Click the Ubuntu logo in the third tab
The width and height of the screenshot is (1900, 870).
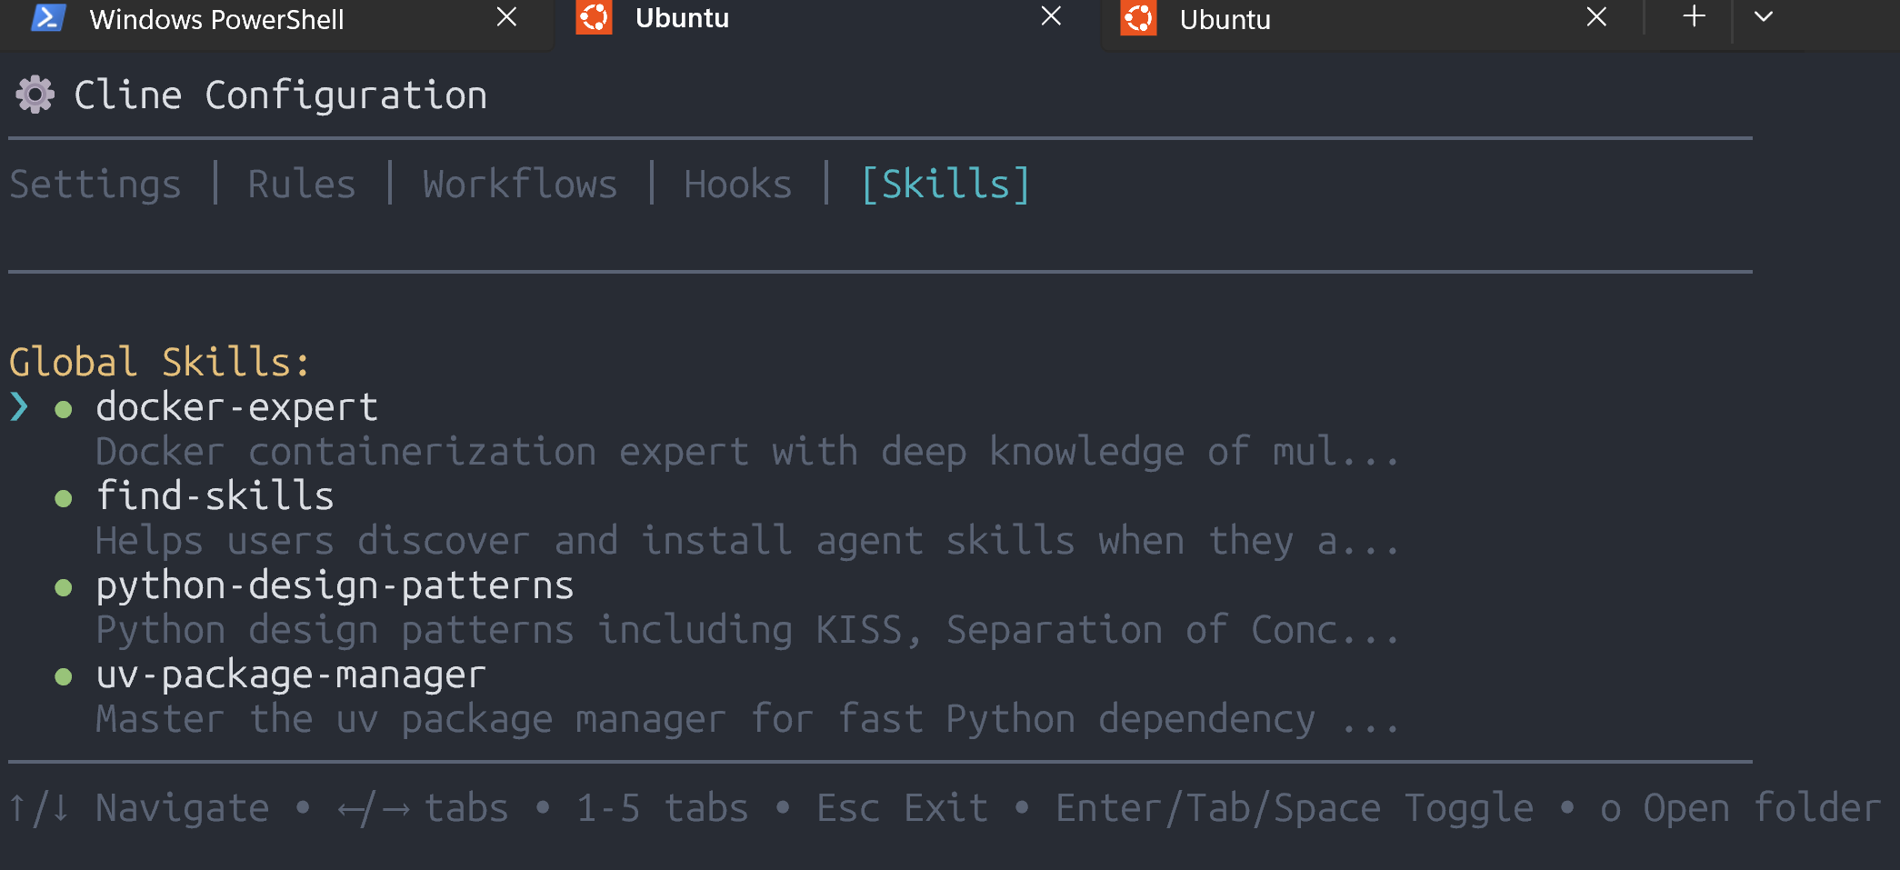coord(1138,18)
